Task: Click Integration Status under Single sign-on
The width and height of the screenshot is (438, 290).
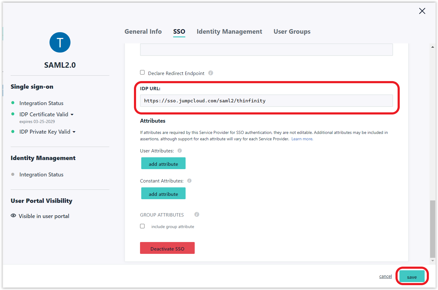Action: (x=41, y=103)
